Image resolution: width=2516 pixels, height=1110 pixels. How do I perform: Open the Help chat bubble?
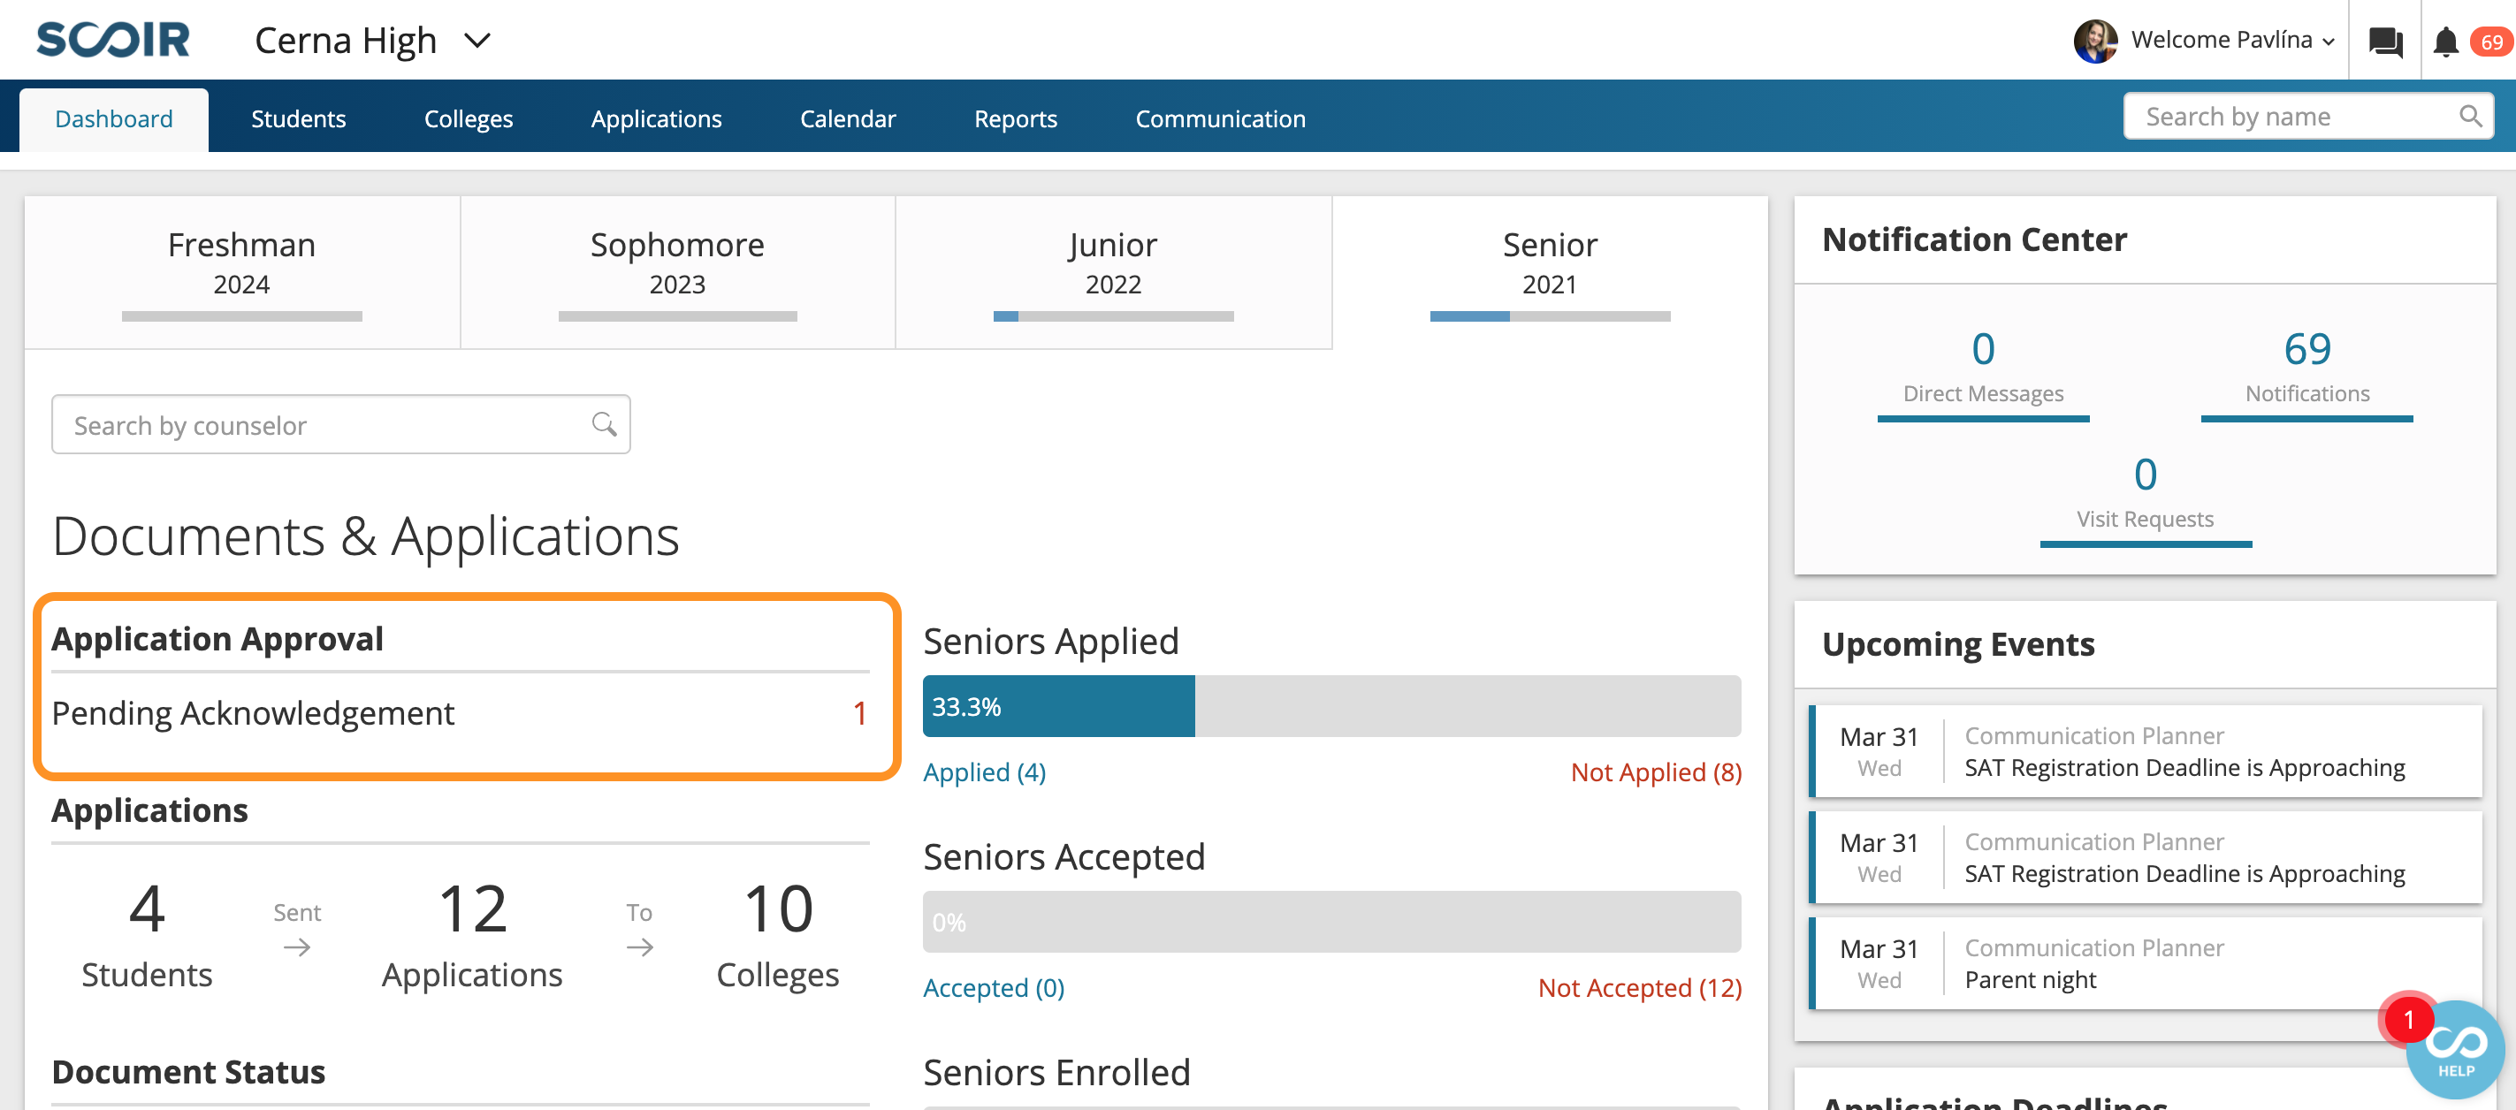click(2454, 1050)
